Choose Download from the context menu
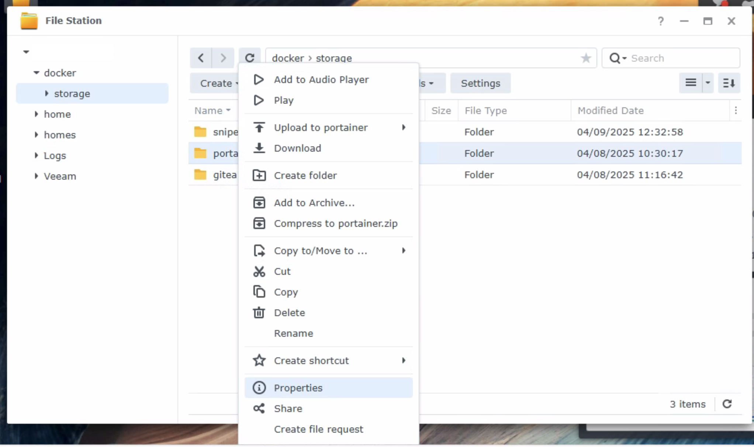Image resolution: width=754 pixels, height=447 pixels. click(x=328, y=148)
